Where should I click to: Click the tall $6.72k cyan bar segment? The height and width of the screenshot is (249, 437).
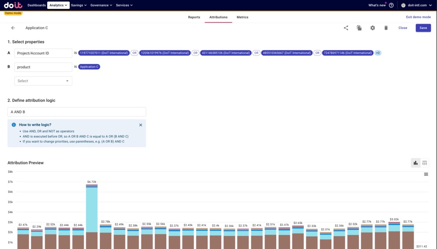(x=92, y=209)
